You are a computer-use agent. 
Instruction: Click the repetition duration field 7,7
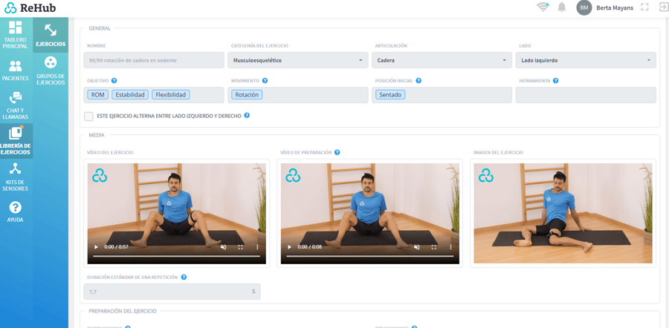(x=172, y=292)
